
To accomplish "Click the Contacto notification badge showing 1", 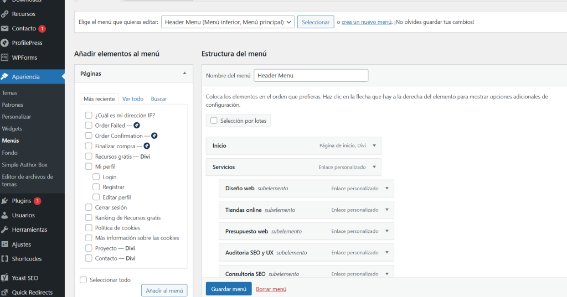I will [42, 29].
